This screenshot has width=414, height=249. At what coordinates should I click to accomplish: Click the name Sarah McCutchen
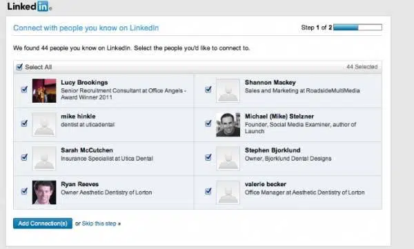point(87,150)
